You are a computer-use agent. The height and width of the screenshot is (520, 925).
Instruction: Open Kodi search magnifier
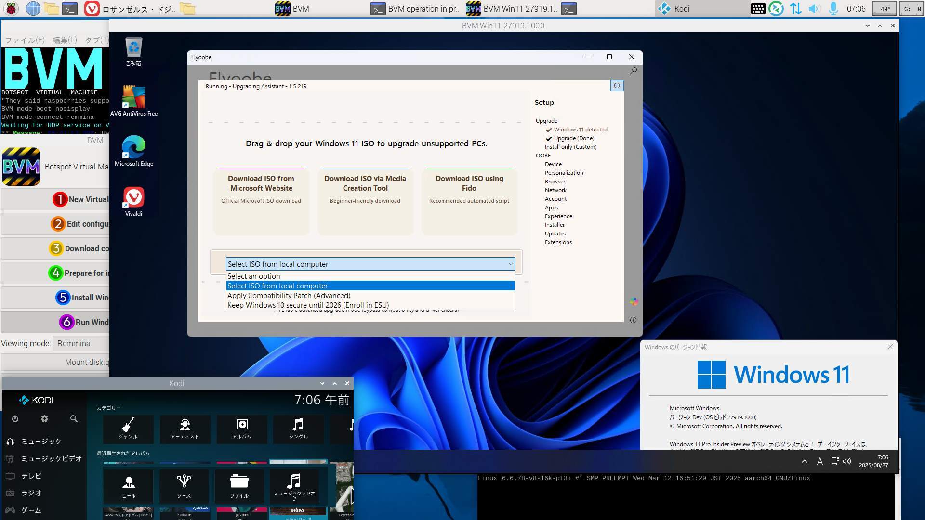tap(74, 419)
